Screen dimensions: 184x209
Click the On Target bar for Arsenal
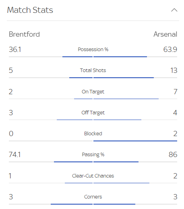(126, 99)
